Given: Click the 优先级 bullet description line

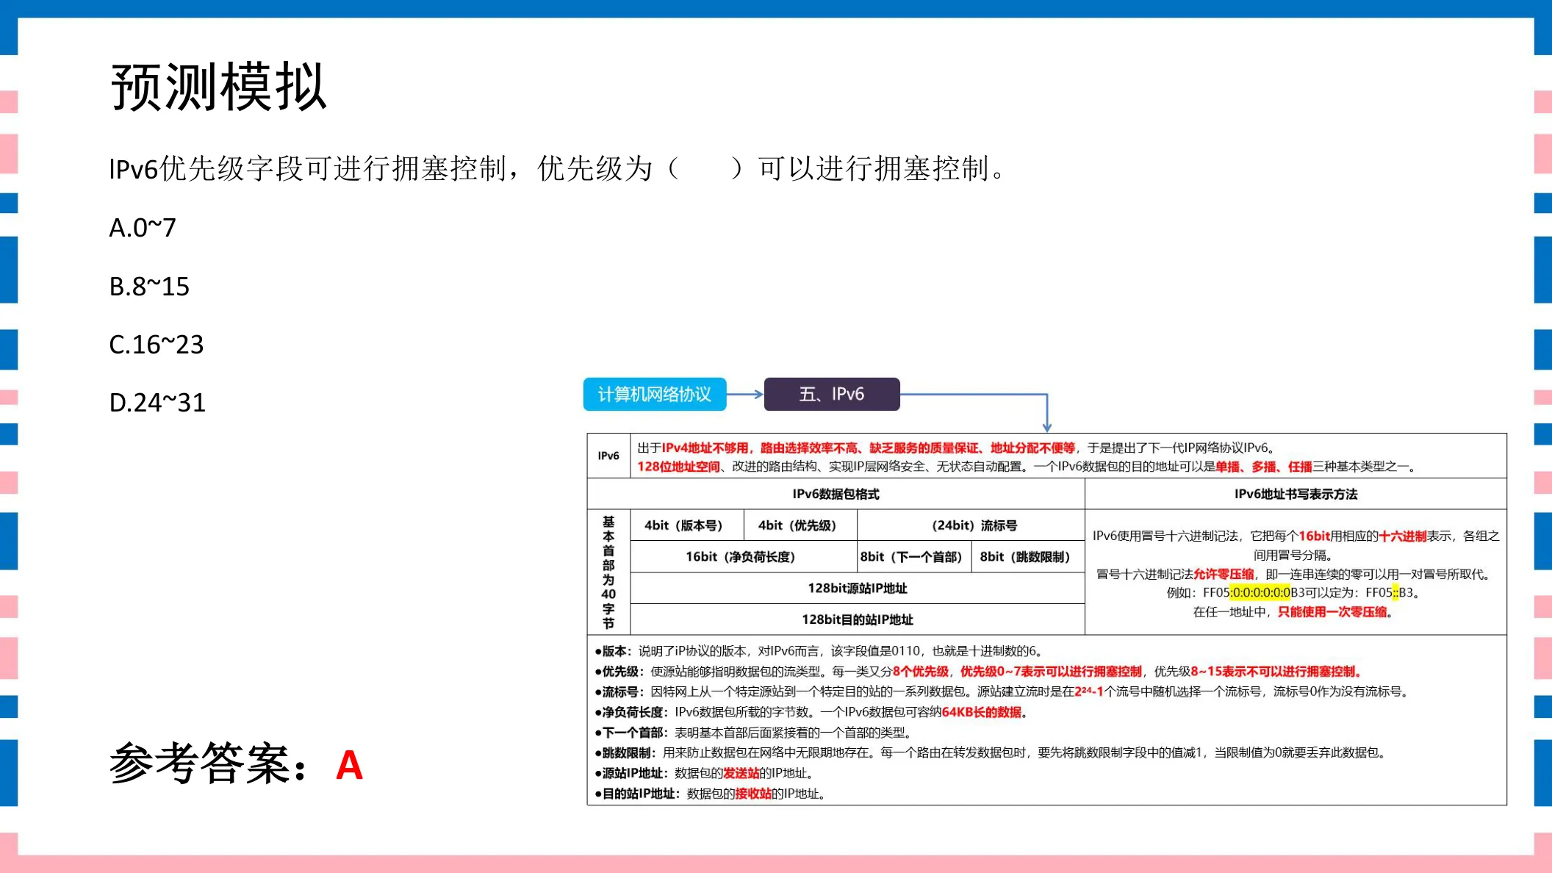Looking at the screenshot, I should 980,672.
